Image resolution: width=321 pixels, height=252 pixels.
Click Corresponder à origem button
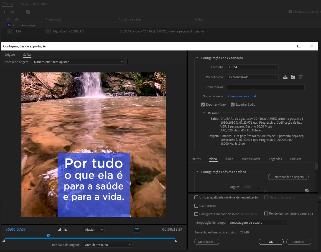click(288, 177)
